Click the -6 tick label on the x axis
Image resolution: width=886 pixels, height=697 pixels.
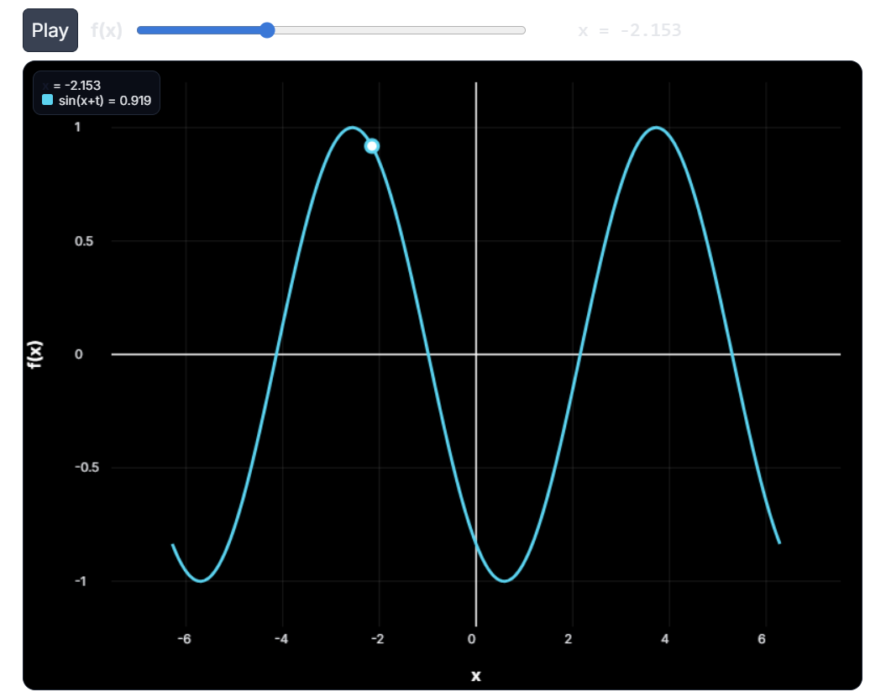click(x=183, y=639)
